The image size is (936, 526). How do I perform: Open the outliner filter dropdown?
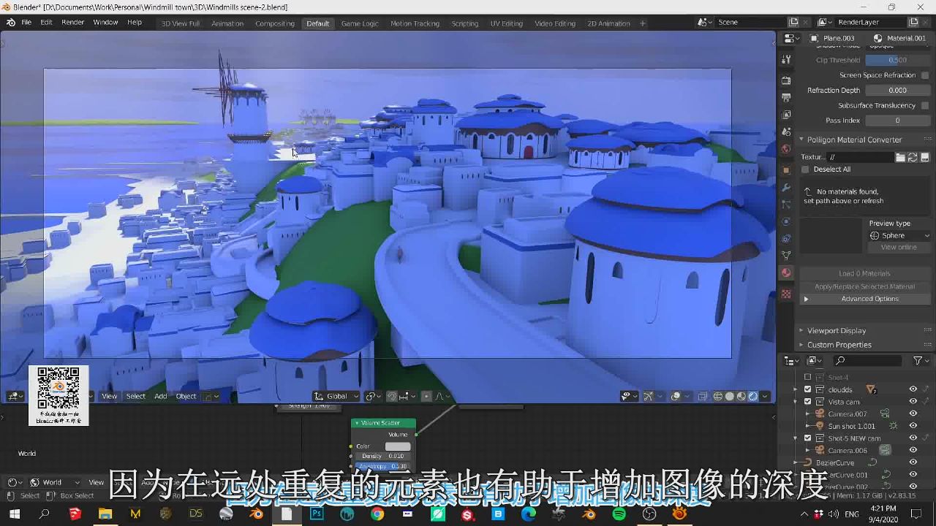(921, 361)
